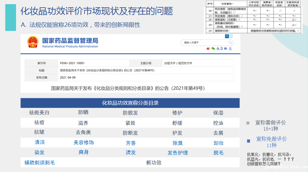Click the 宣称需做评价 legend label

click(x=271, y=123)
